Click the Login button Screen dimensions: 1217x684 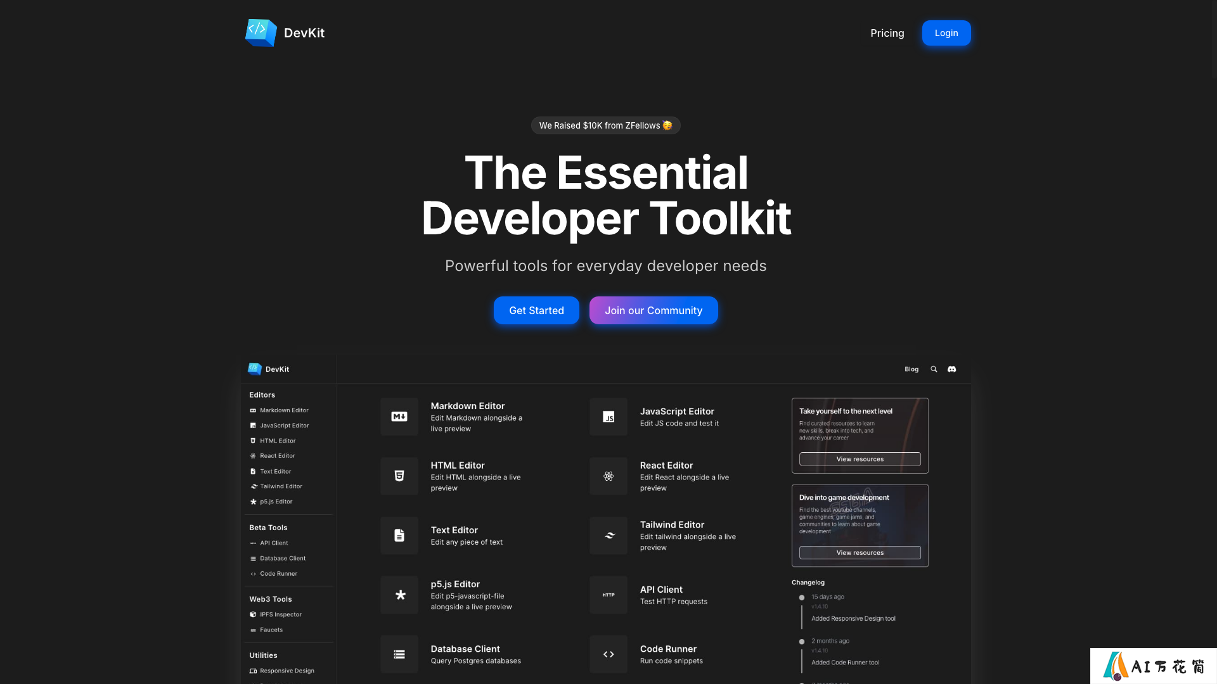click(x=946, y=33)
